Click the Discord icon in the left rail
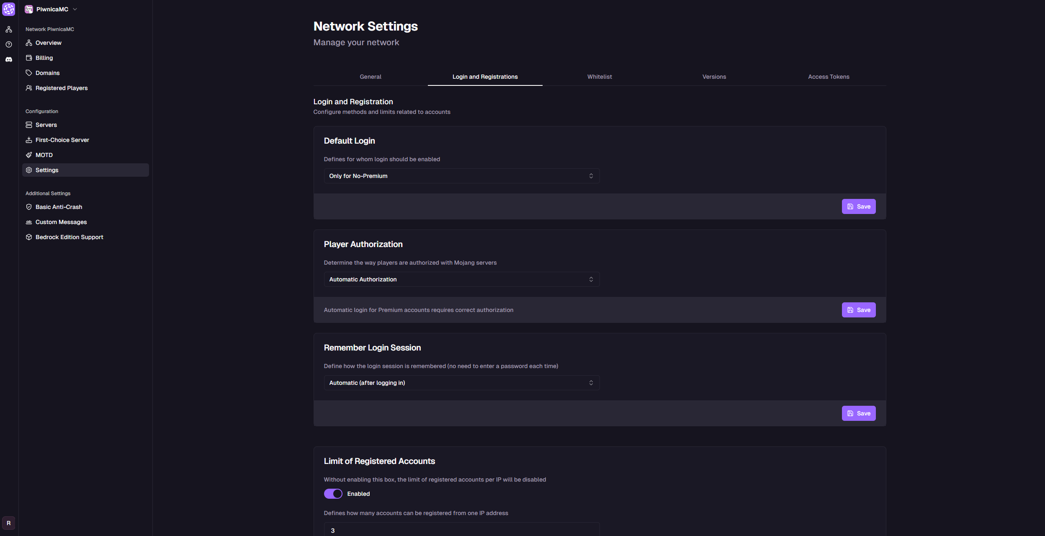 (x=9, y=59)
